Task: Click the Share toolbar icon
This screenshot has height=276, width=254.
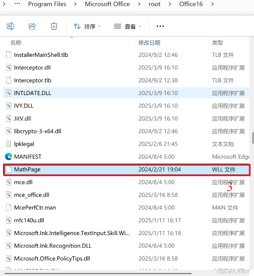Action: click(x=32, y=26)
